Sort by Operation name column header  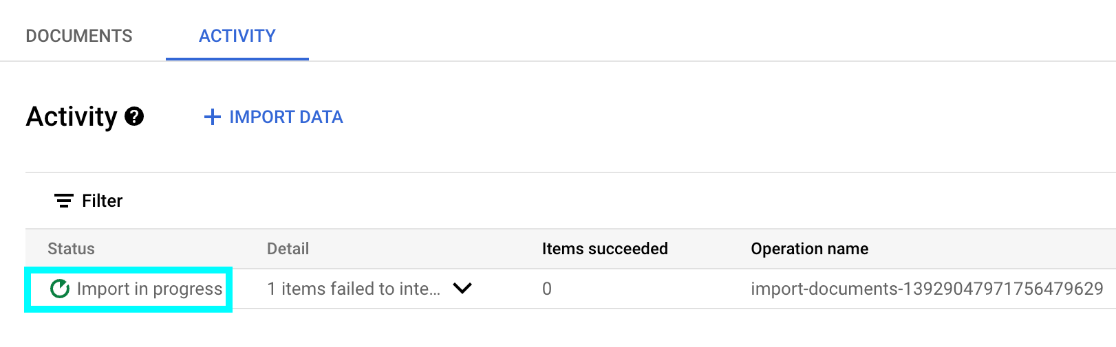[809, 249]
